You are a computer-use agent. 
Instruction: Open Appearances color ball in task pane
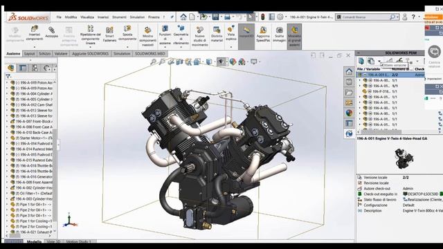point(349,113)
